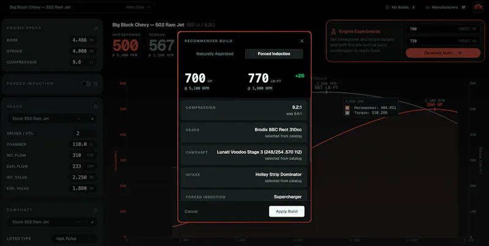
Task: Cancel the recommended build dialog
Action: pos(191,211)
